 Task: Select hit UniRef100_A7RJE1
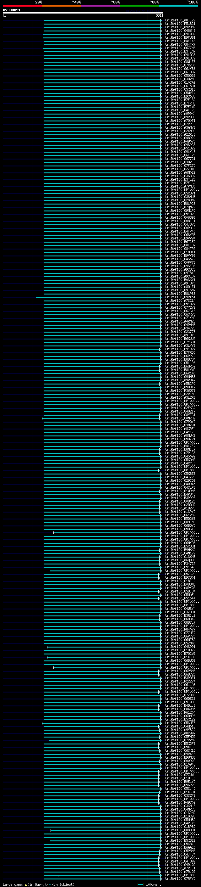pyautogui.click(x=180, y=868)
